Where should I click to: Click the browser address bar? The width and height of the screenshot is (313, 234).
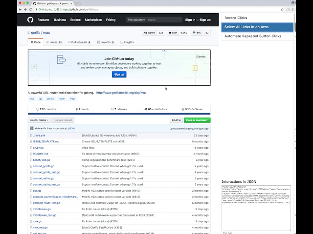tap(157, 9)
